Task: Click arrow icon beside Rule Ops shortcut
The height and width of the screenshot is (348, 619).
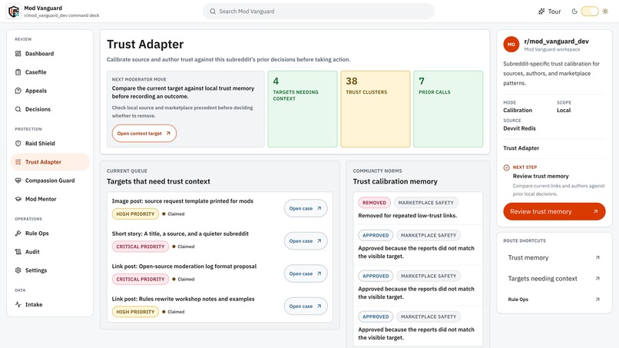Action: 597,300
